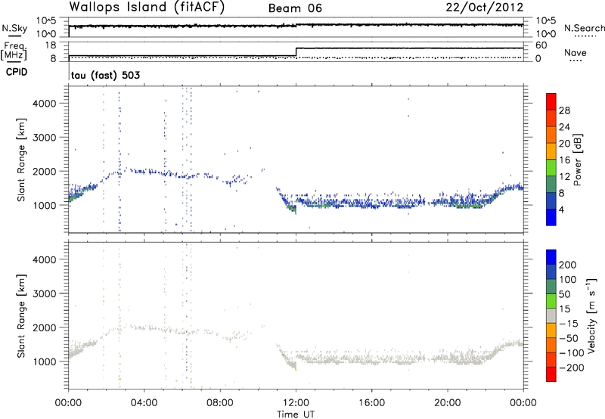This screenshot has width=605, height=419.
Task: Click frequency step-up at 12:00 in Freq trace
Action: 296,52
